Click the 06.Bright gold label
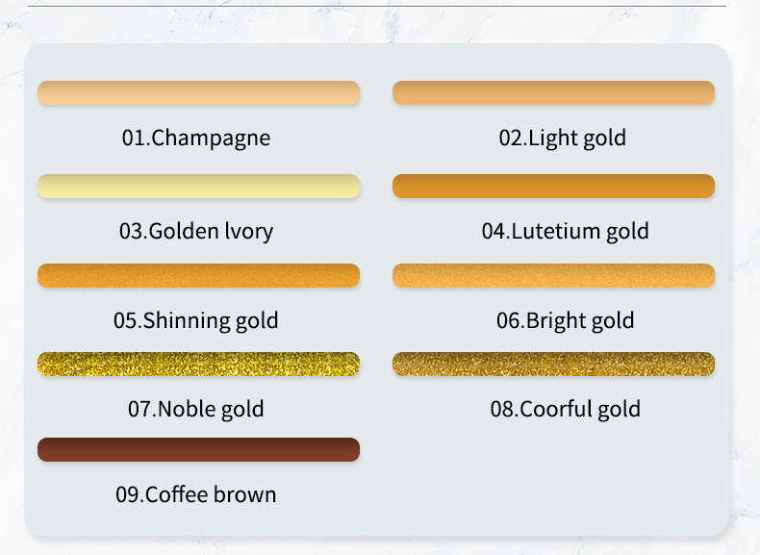The height and width of the screenshot is (555, 760). pyautogui.click(x=565, y=321)
